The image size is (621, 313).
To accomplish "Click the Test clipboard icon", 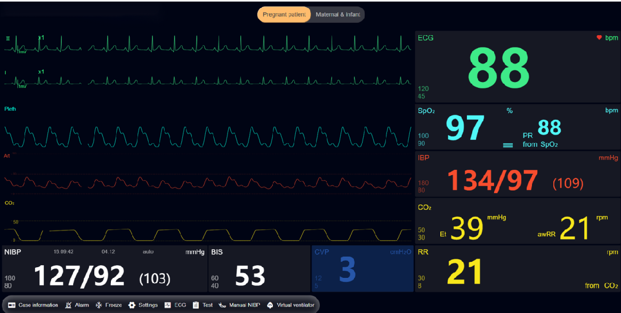I will coord(196,305).
